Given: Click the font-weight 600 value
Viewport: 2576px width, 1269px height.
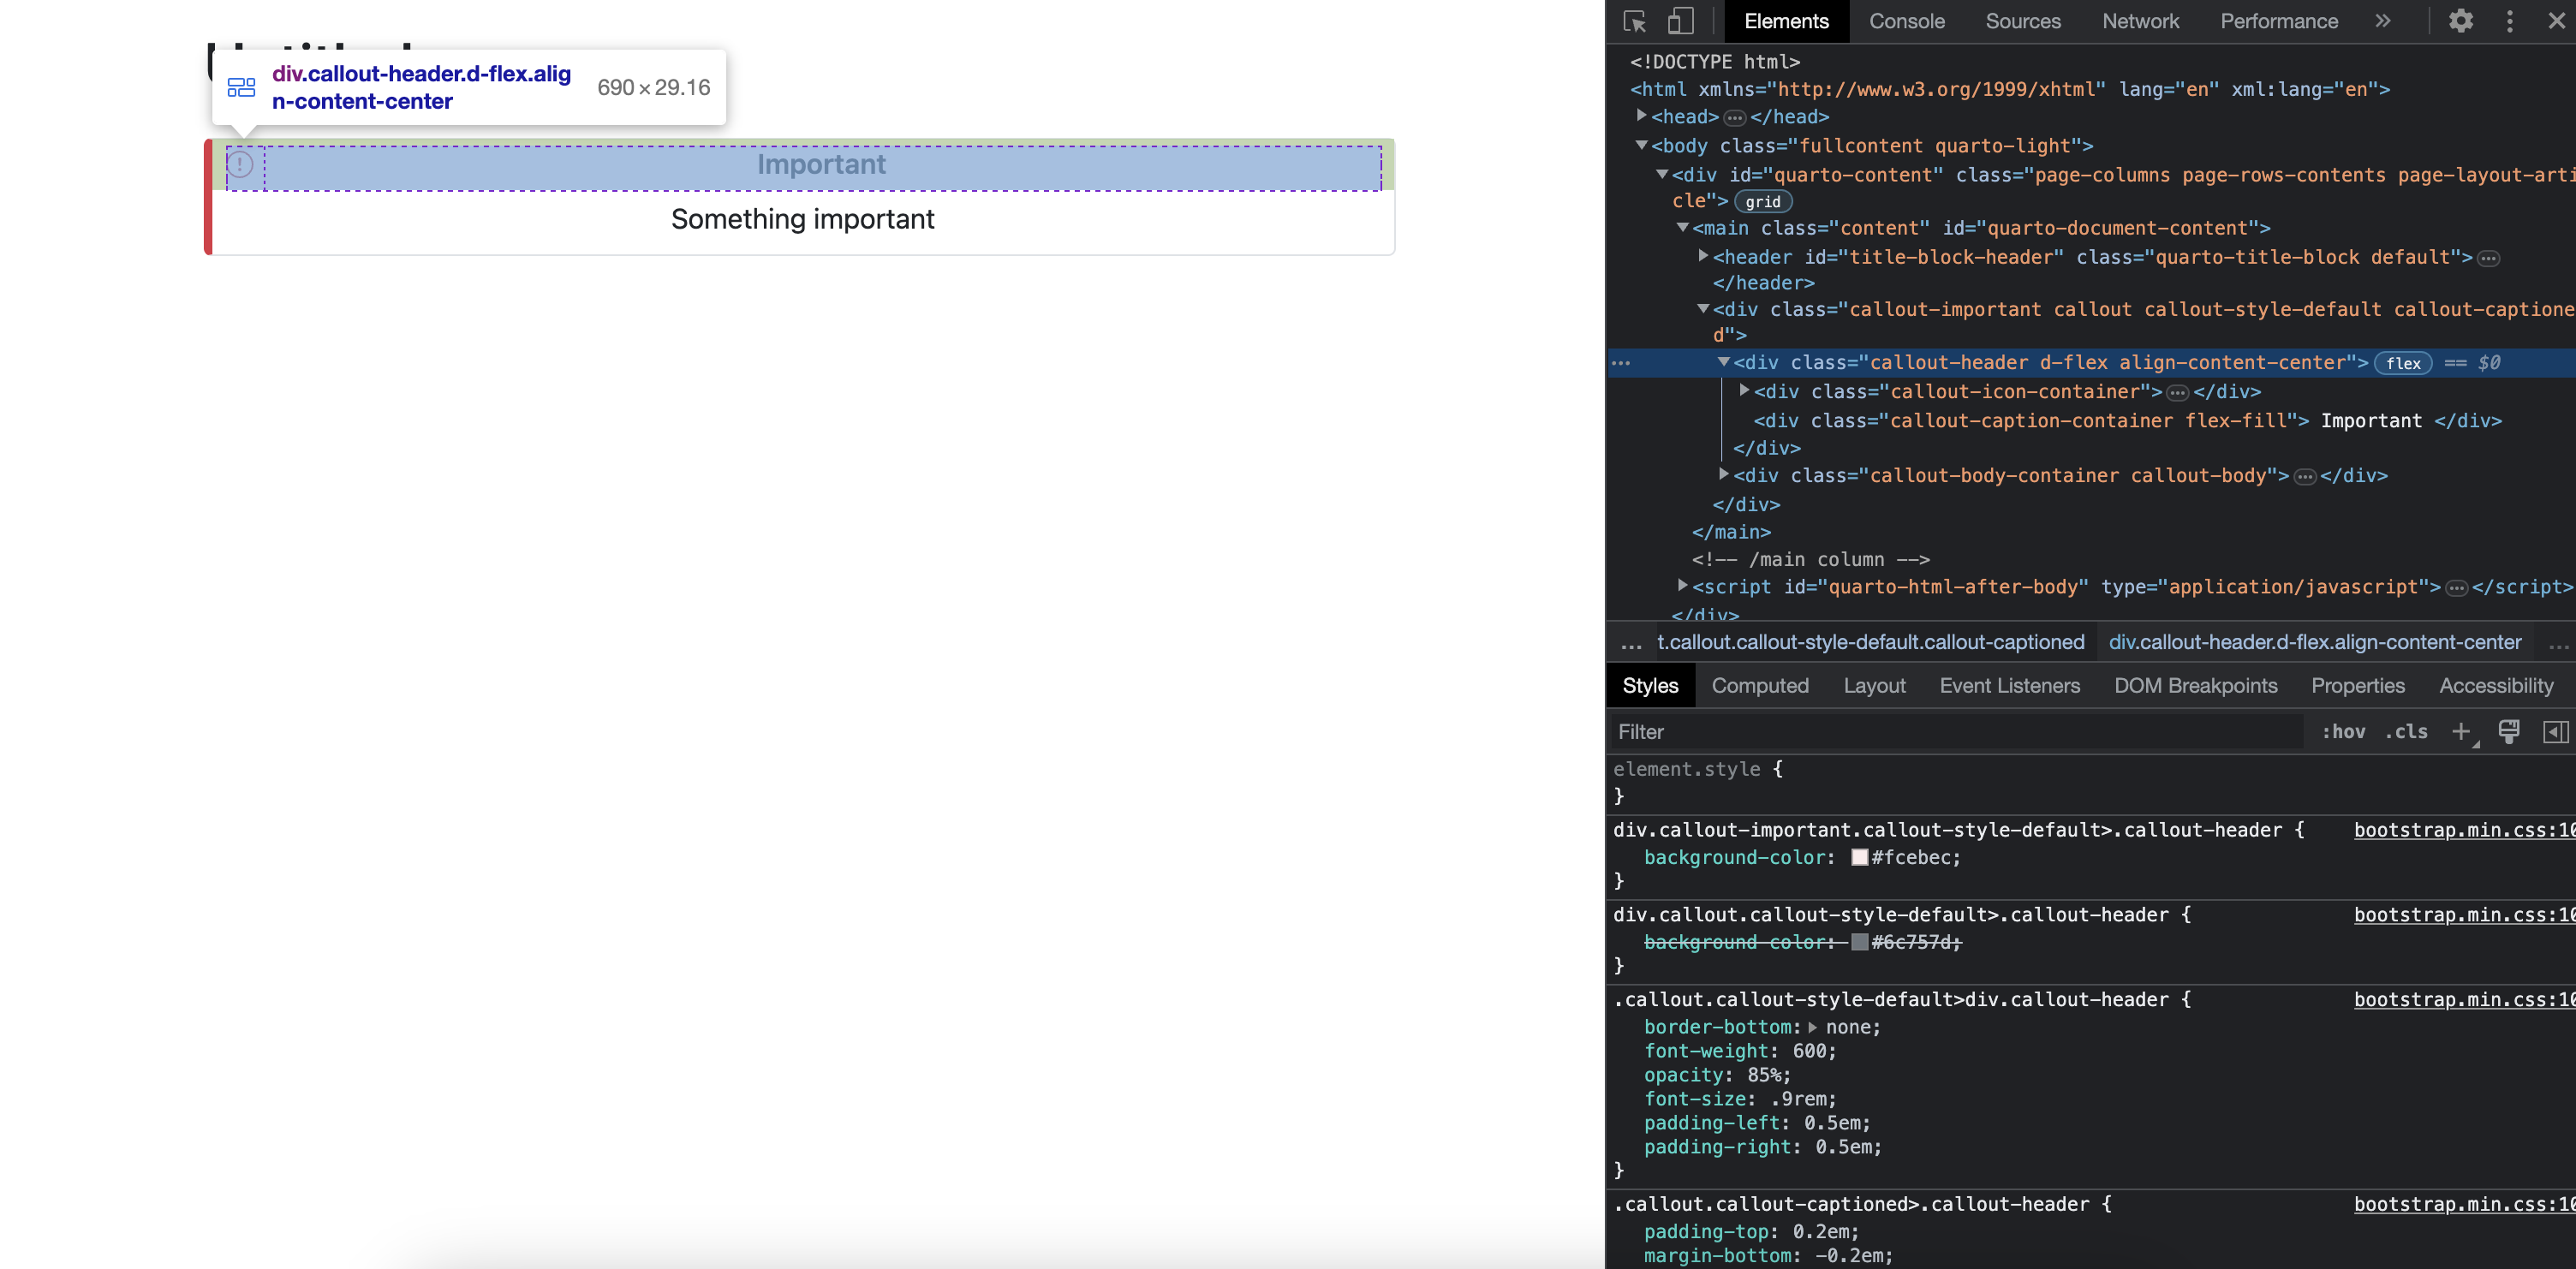Looking at the screenshot, I should coord(1809,1051).
